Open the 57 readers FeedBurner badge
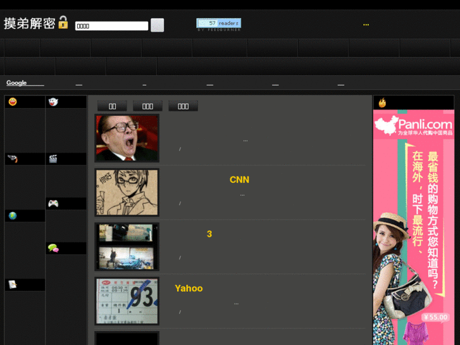This screenshot has height=345, width=460. pyautogui.click(x=218, y=23)
